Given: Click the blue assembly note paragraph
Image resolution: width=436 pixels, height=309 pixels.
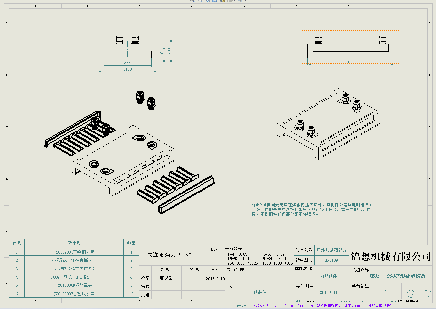Looking at the screenshot, I should pyautogui.click(x=312, y=209).
